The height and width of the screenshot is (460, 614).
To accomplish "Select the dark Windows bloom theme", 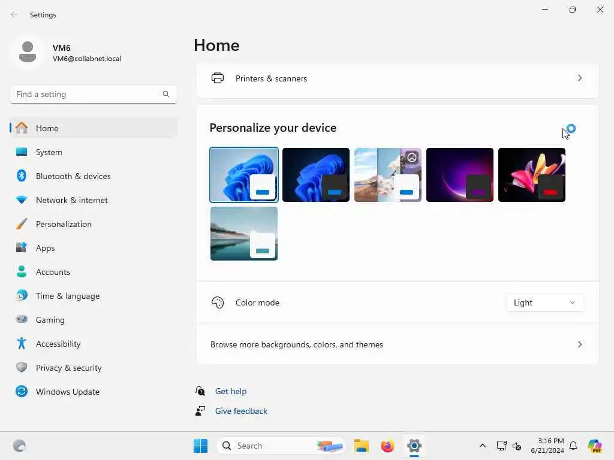I will (315, 174).
